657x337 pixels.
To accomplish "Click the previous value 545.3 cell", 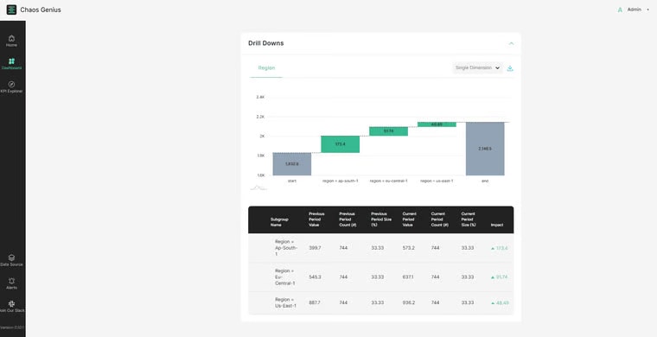I will tap(315, 277).
